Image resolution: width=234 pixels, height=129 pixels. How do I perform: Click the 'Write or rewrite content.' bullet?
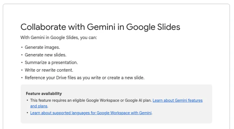coord(49,70)
